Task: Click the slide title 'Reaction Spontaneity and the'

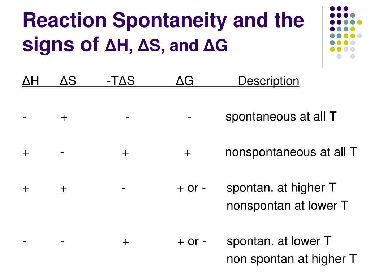Action: point(163,21)
